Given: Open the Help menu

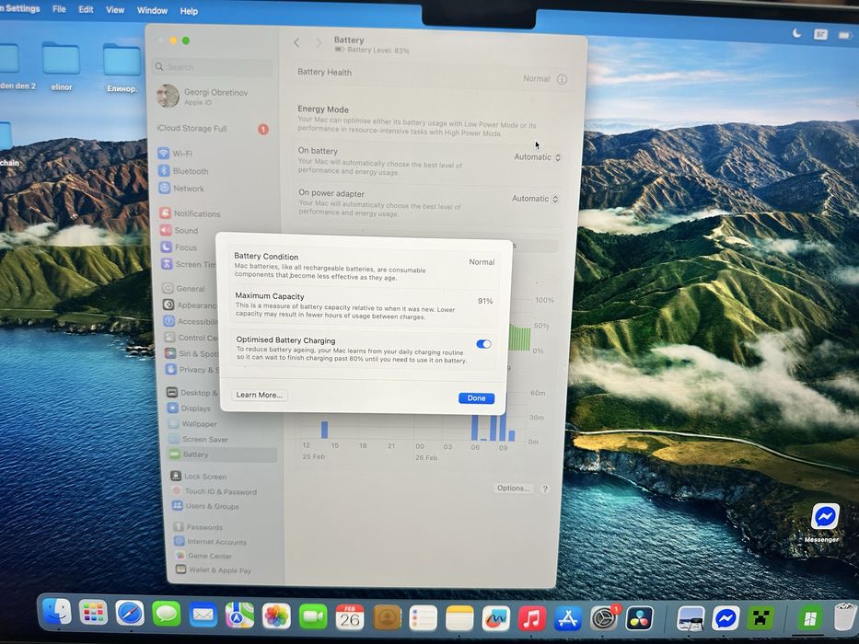Looking at the screenshot, I should tap(189, 11).
